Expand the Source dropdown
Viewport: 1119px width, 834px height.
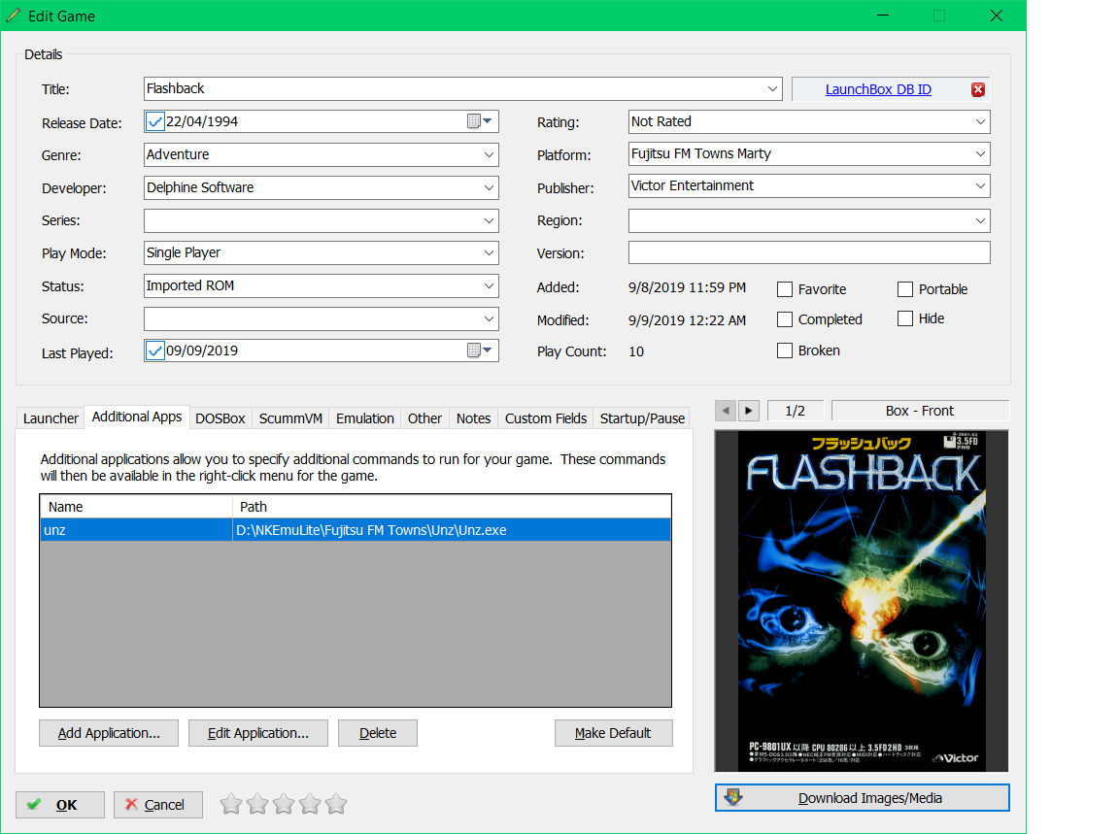click(489, 318)
